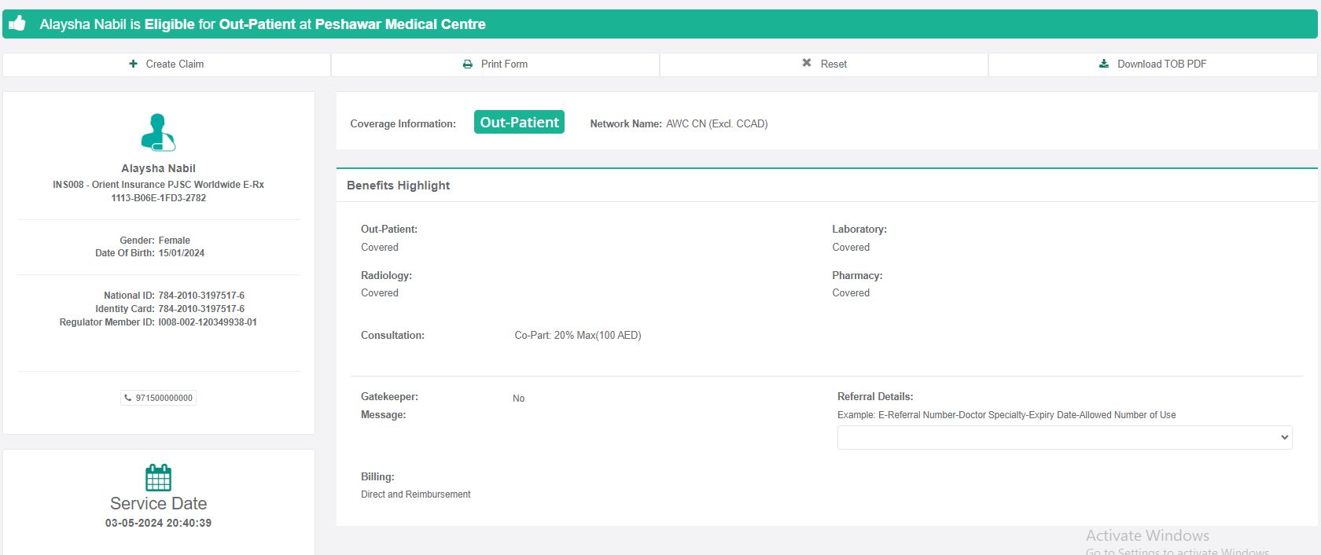Click the phone icon beside 971500000000
This screenshot has width=1321, height=555.
coord(128,398)
